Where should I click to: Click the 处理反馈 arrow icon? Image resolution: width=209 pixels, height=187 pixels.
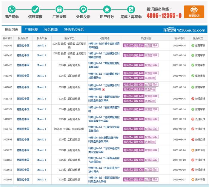point(83,9)
